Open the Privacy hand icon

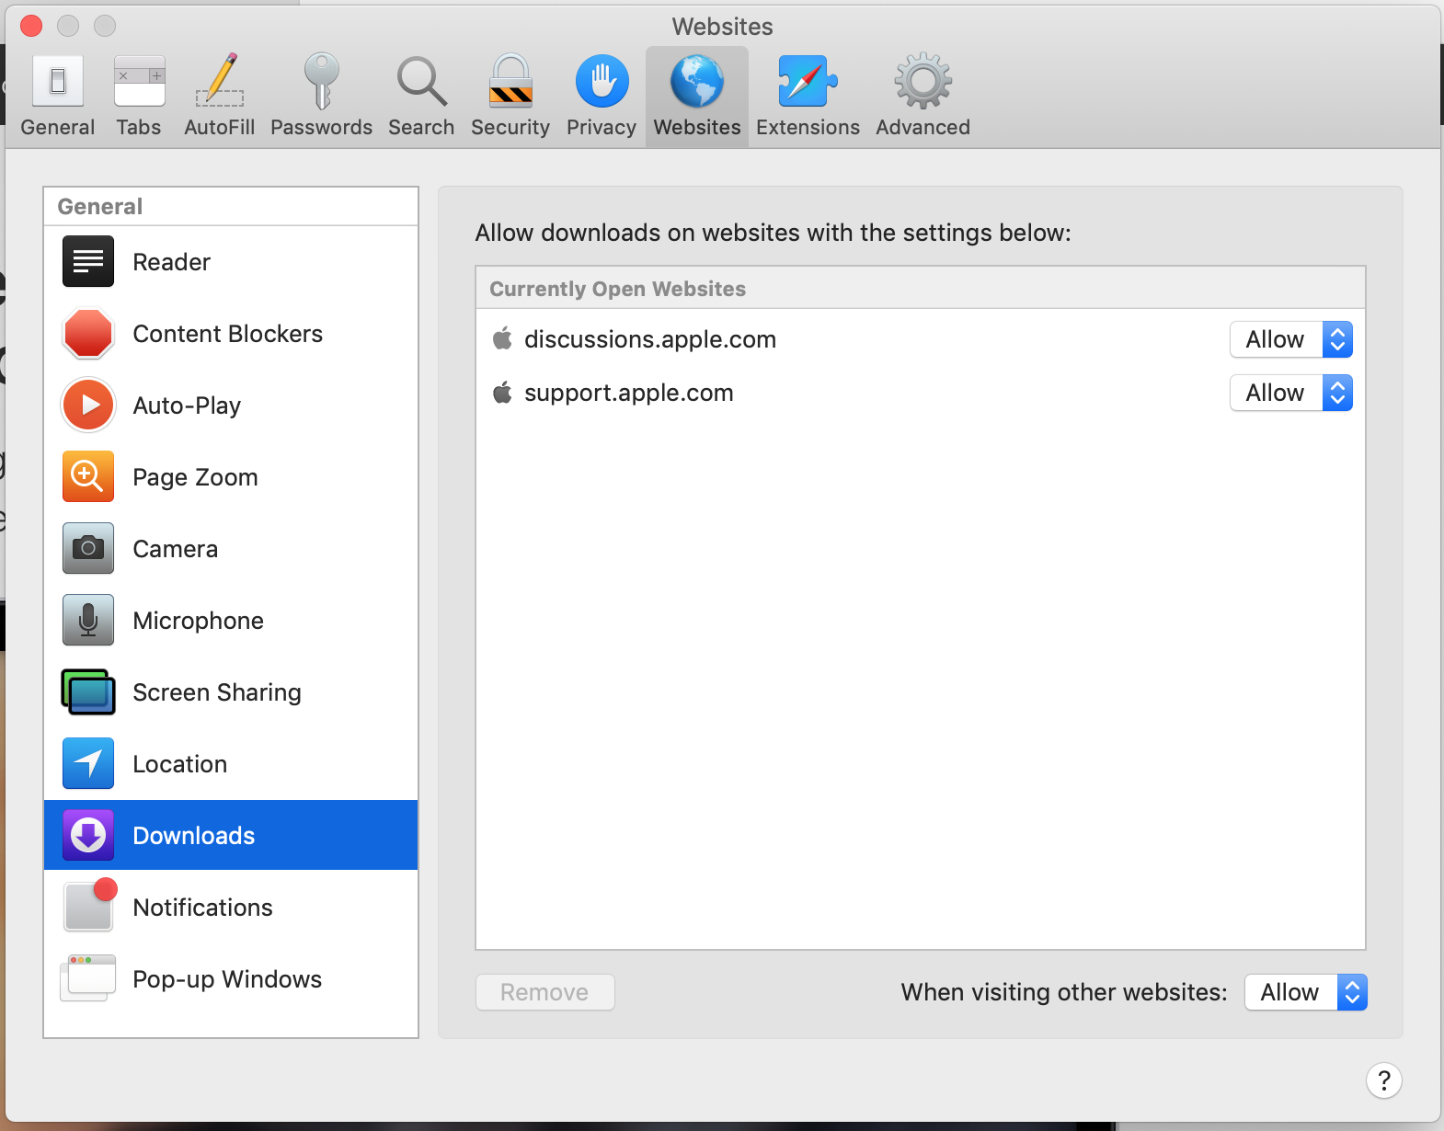(602, 81)
